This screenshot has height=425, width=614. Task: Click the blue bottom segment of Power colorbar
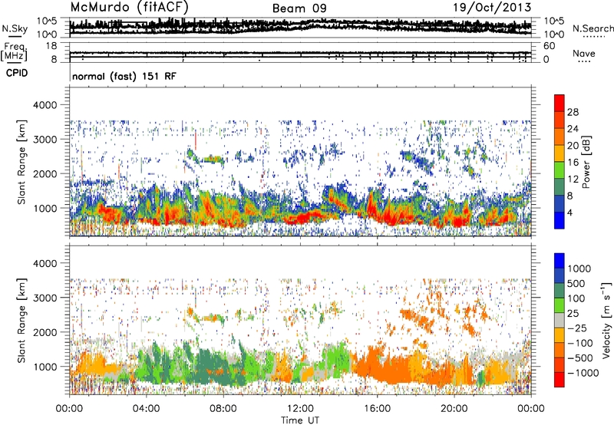click(x=560, y=220)
